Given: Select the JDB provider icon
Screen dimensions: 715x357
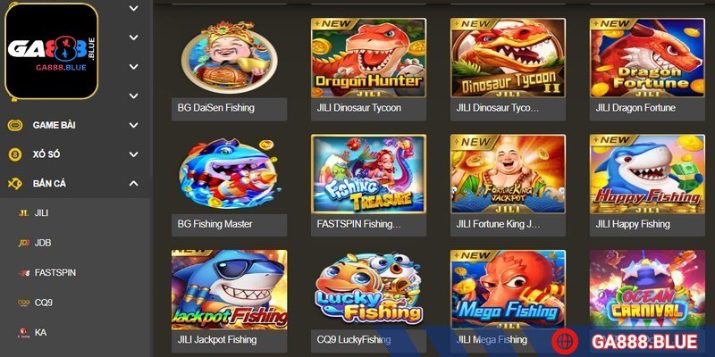Looking at the screenshot, I should point(24,243).
